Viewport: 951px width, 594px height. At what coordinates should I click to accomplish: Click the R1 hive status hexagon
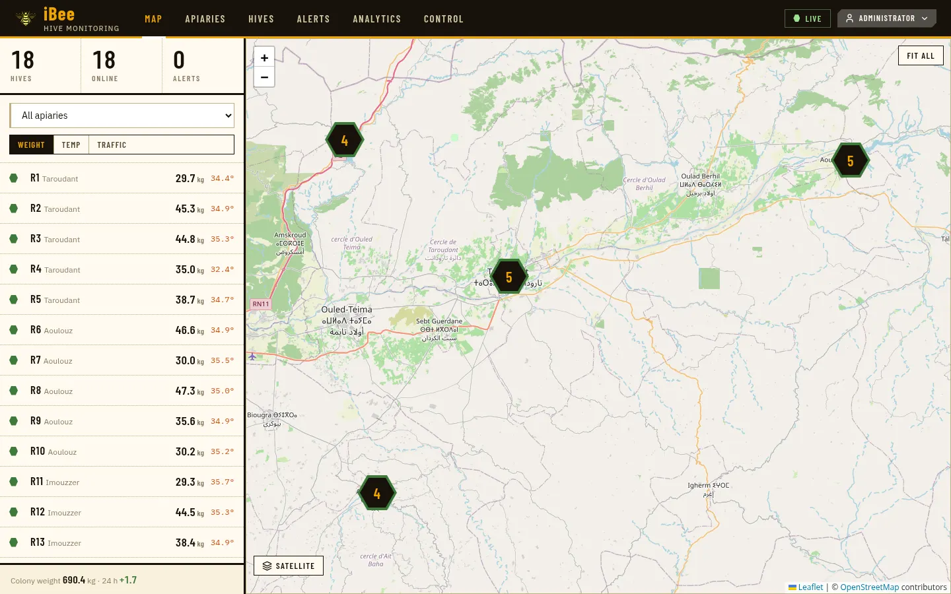(13, 178)
